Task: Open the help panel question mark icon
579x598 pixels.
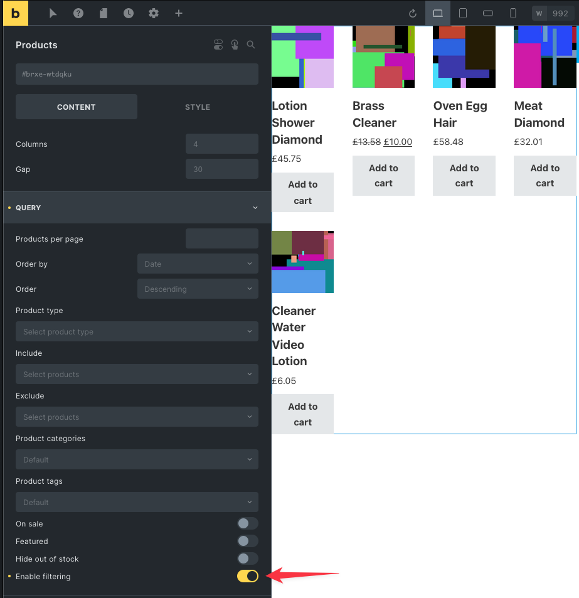Action: click(78, 13)
